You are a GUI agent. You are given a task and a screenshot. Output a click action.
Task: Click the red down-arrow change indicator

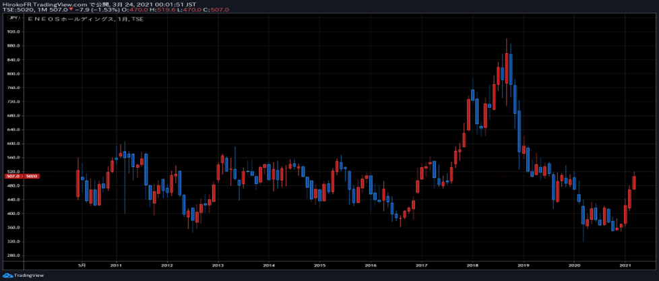(x=71, y=10)
